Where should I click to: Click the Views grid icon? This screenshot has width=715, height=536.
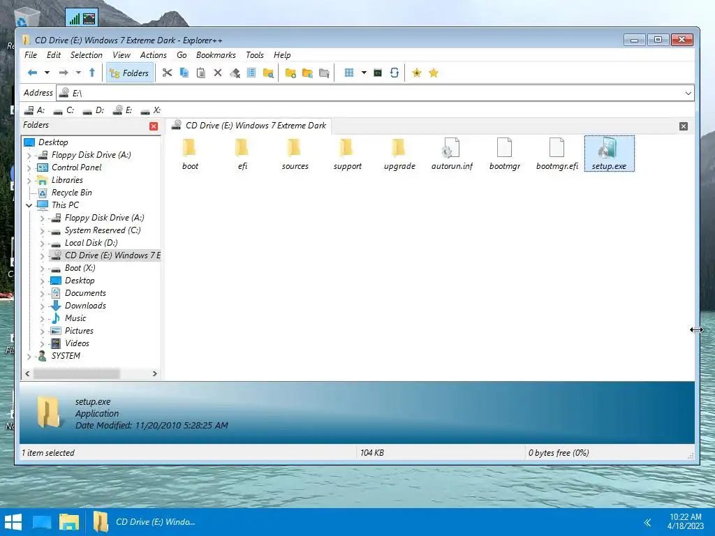tap(349, 73)
